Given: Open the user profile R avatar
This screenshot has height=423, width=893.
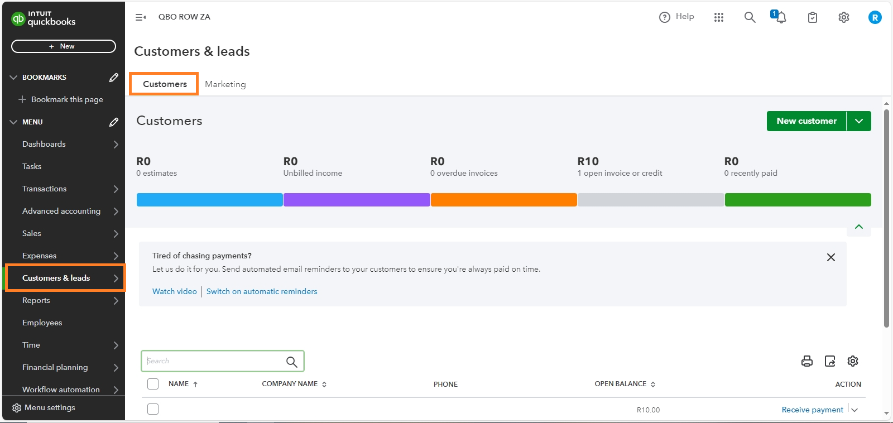Looking at the screenshot, I should [875, 17].
